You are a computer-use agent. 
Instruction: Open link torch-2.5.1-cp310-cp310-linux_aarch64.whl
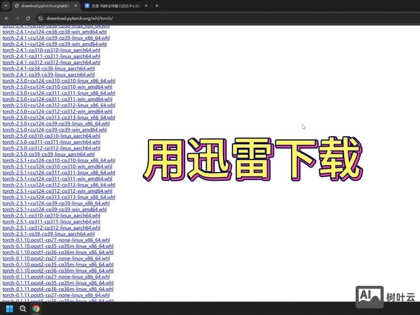(51, 215)
